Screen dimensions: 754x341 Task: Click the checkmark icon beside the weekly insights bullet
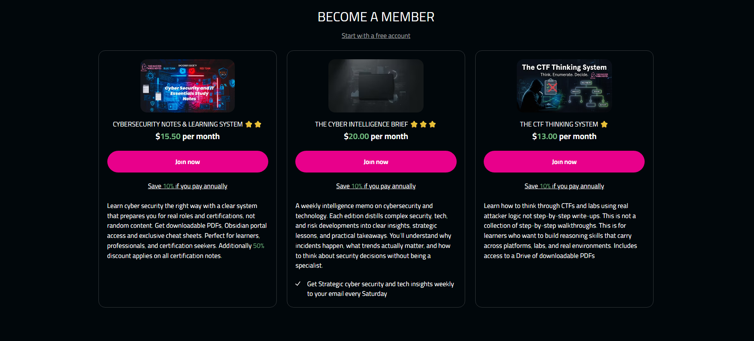click(298, 284)
